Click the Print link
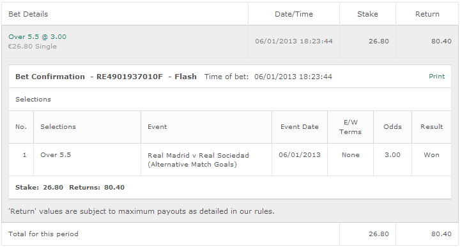Image resolution: width=460 pixels, height=247 pixels. (436, 77)
